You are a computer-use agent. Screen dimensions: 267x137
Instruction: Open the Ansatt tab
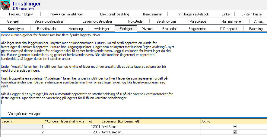pos(259,21)
